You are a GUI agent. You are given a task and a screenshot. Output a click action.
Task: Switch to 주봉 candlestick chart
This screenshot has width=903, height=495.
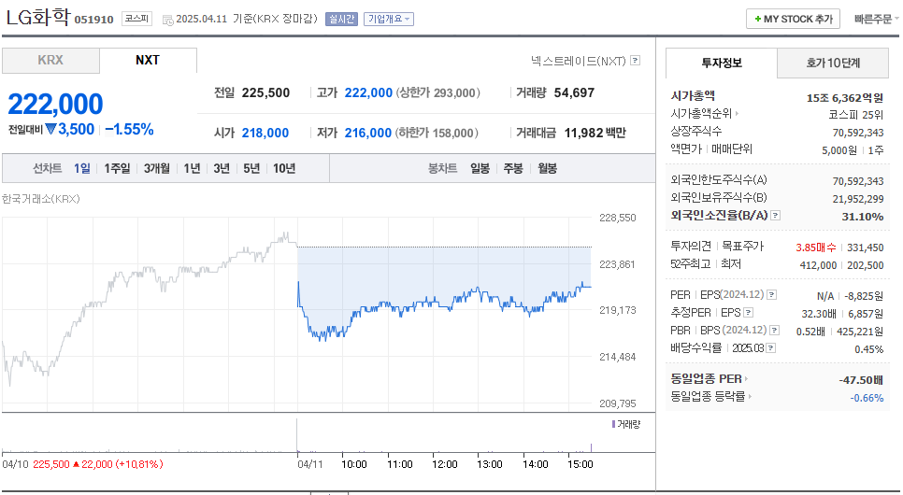(x=513, y=169)
